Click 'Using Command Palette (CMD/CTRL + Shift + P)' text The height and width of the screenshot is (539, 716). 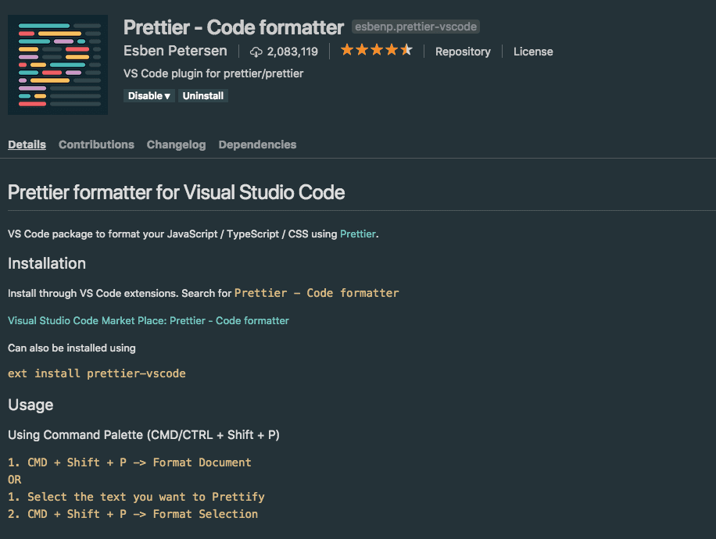(x=143, y=434)
